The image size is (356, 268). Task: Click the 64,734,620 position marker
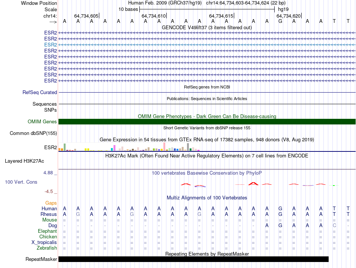[289, 16]
